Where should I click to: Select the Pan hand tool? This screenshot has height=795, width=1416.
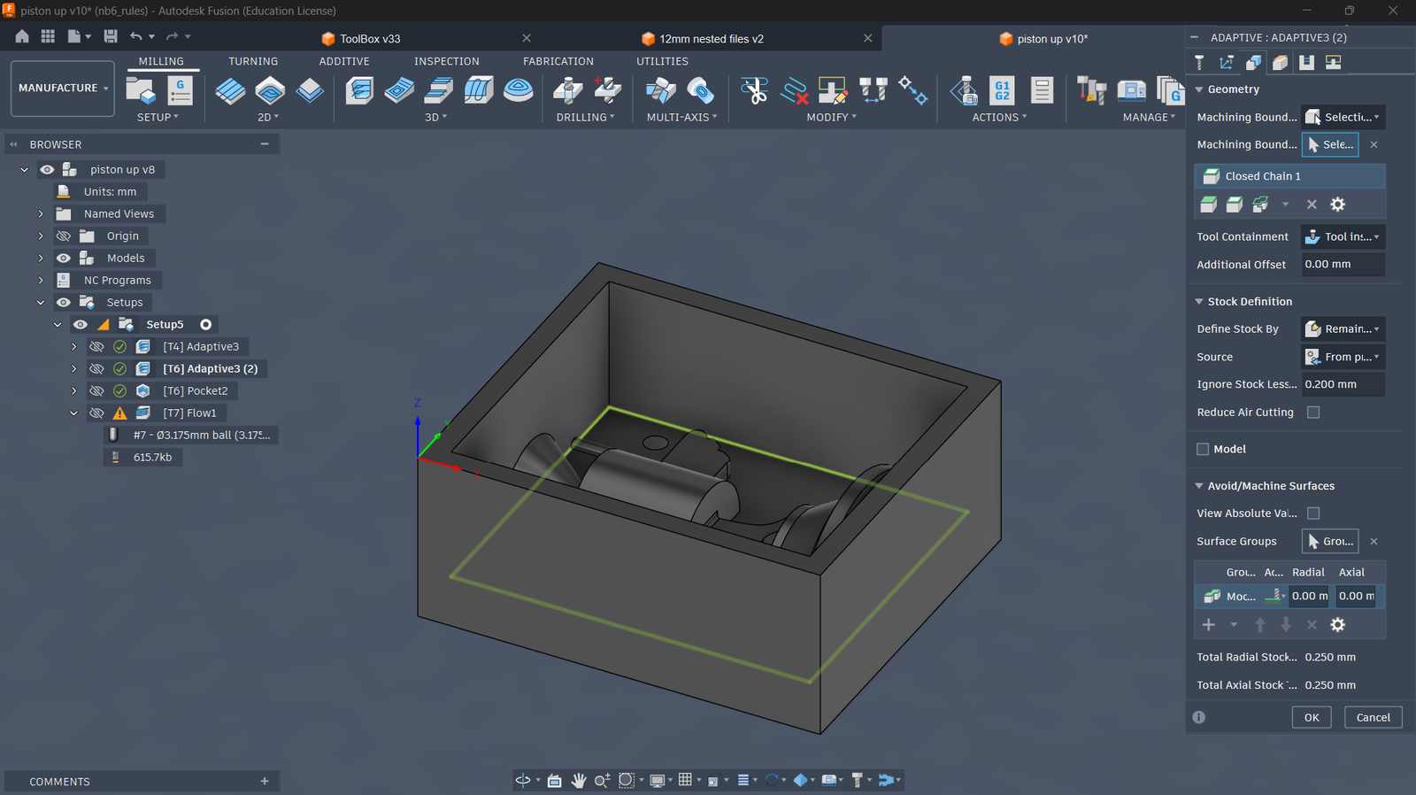(579, 780)
